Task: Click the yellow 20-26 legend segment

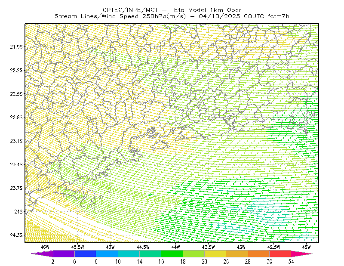Action: coord(215,254)
